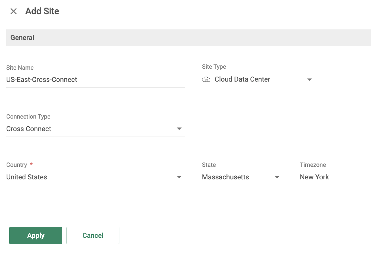
Task: Expand the Connection Type dropdown arrow
Action: click(179, 128)
